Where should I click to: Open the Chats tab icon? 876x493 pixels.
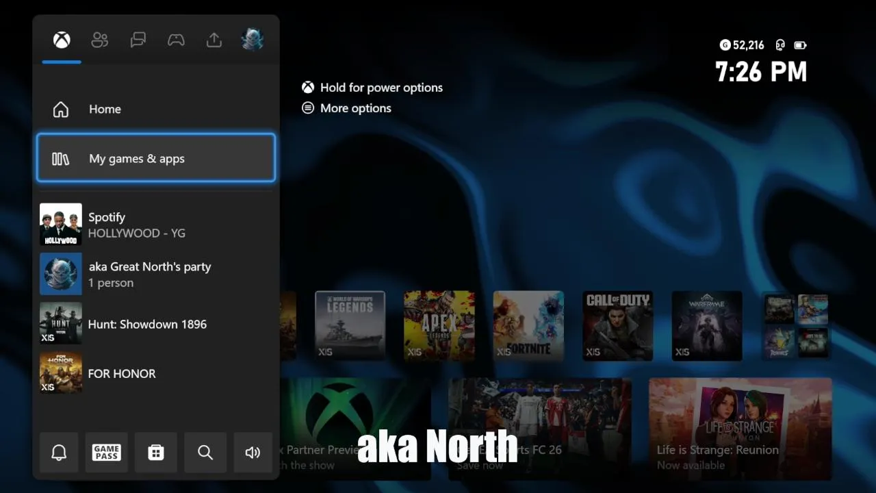(x=138, y=40)
